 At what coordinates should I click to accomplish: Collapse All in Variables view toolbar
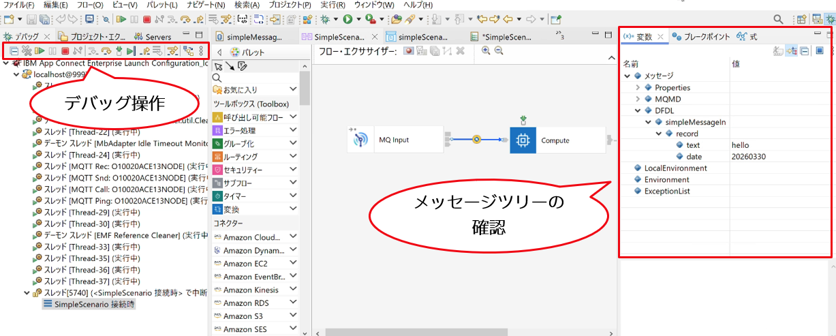(x=804, y=50)
